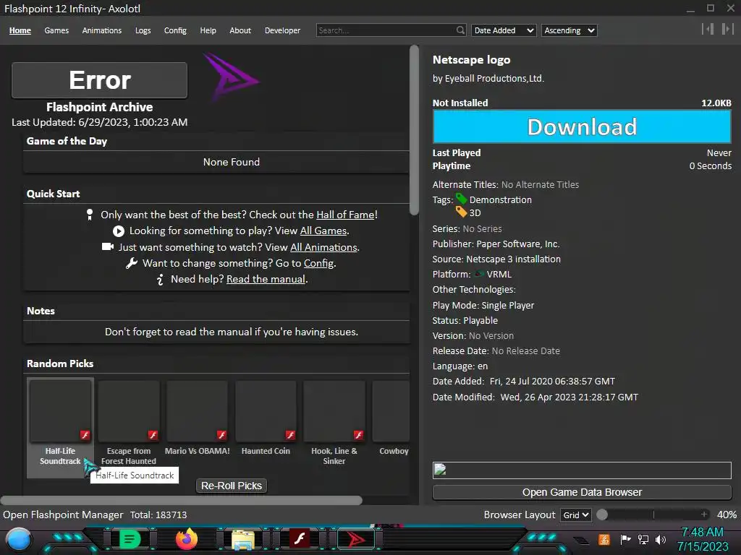Click the purple Flashpoint arrow logo
741x555 pixels.
231,77
